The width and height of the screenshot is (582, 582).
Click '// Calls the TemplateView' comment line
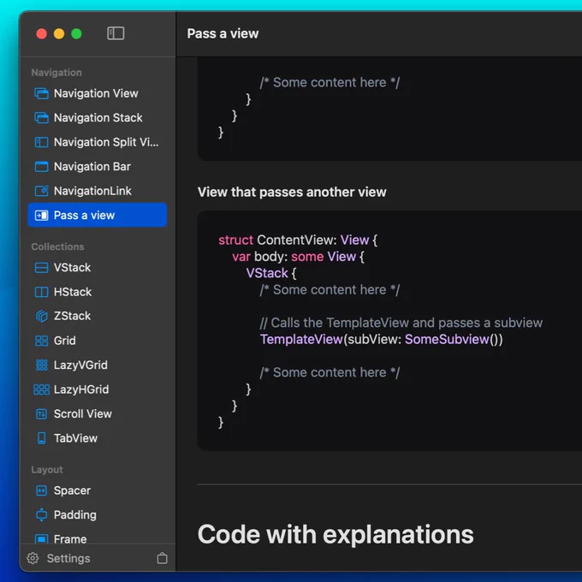[401, 323]
